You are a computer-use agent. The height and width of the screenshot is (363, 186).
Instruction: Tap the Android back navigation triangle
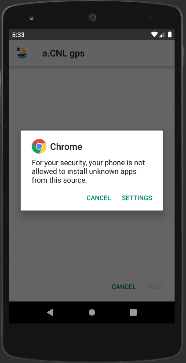tap(50, 312)
